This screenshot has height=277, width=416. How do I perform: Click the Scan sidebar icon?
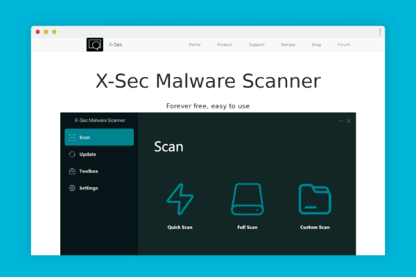72,137
